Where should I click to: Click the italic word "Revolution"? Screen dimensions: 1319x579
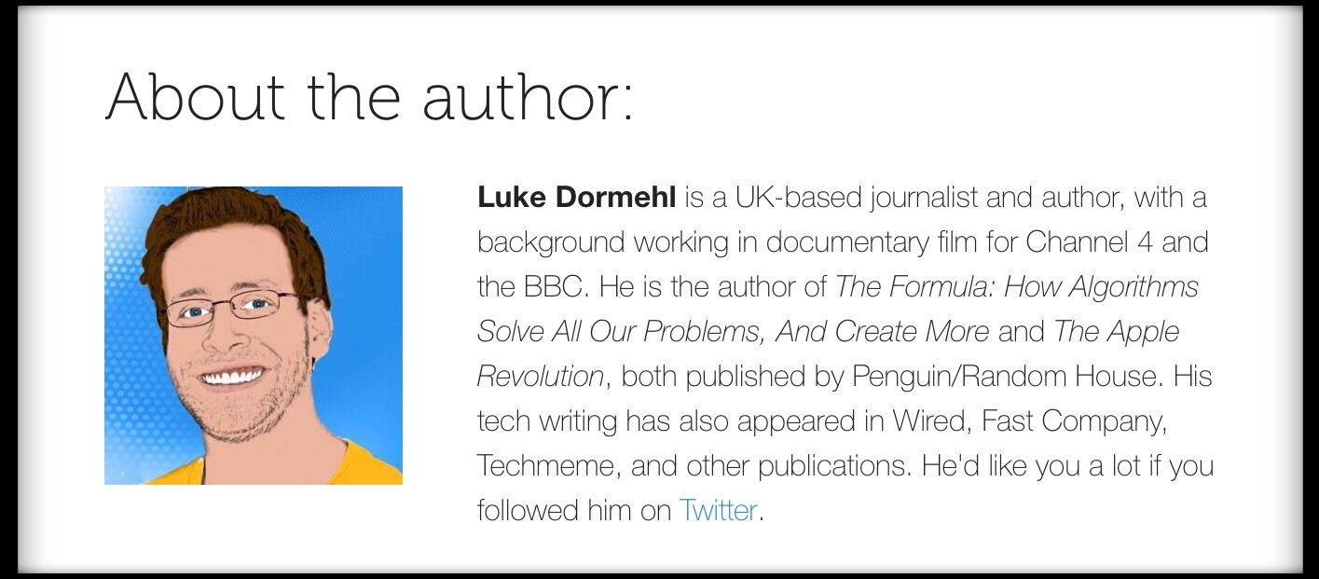(x=541, y=377)
